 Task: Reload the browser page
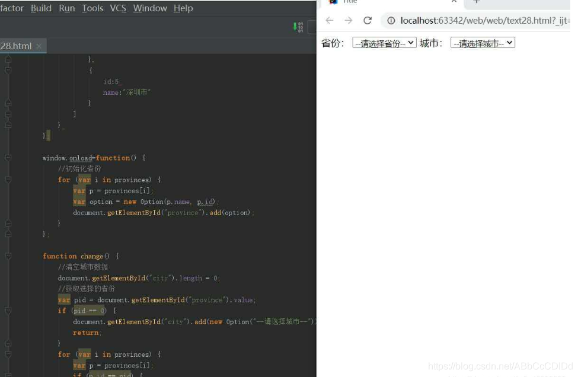coord(368,20)
